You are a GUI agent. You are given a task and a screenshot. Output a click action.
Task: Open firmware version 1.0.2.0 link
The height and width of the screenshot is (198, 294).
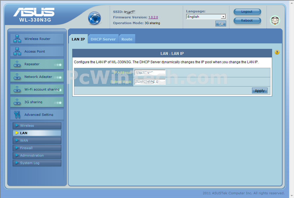pos(153,17)
